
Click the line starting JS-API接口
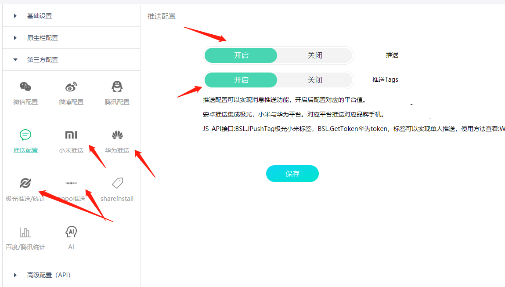353,129
